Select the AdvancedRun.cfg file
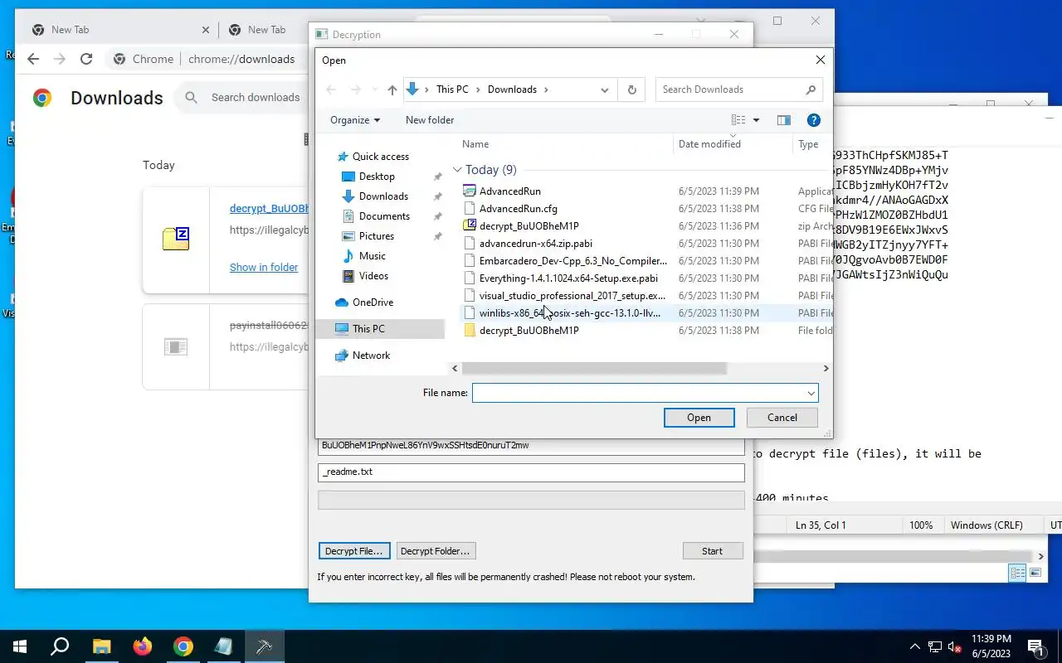The width and height of the screenshot is (1062, 663). pos(518,209)
